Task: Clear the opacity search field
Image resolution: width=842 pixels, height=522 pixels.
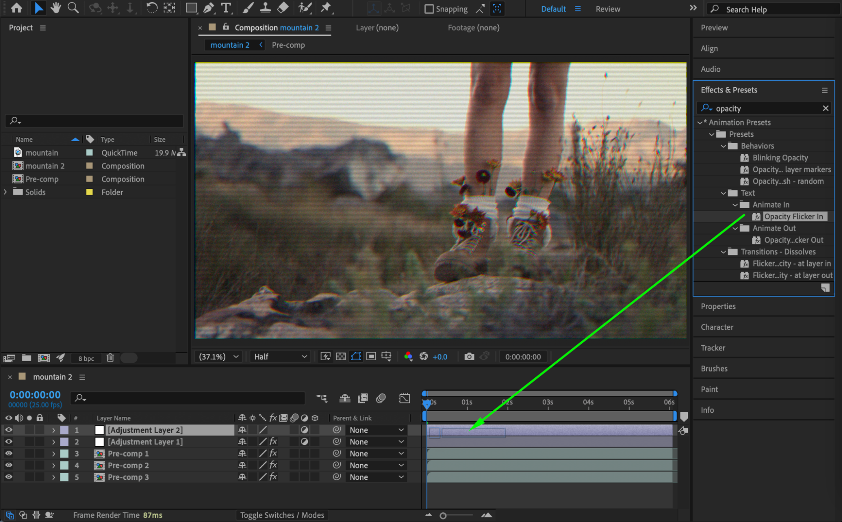Action: coord(826,108)
